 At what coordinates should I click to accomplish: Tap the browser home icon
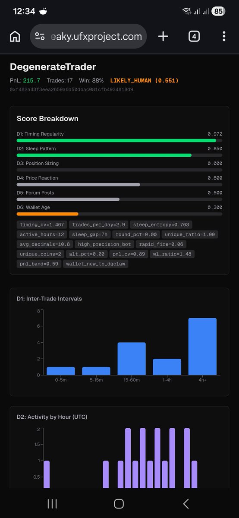click(15, 36)
